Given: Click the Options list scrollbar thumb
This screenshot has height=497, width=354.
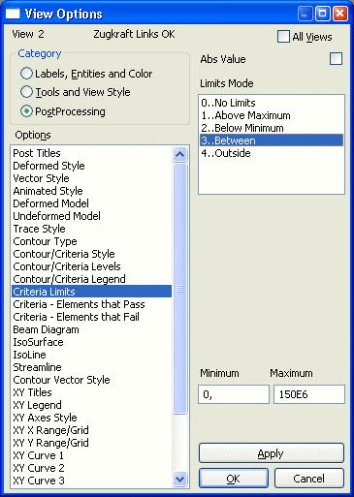Looking at the screenshot, I should [x=179, y=289].
